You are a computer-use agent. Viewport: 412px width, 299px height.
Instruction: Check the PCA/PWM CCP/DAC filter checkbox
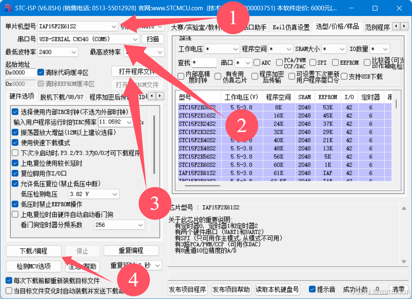click(279, 62)
